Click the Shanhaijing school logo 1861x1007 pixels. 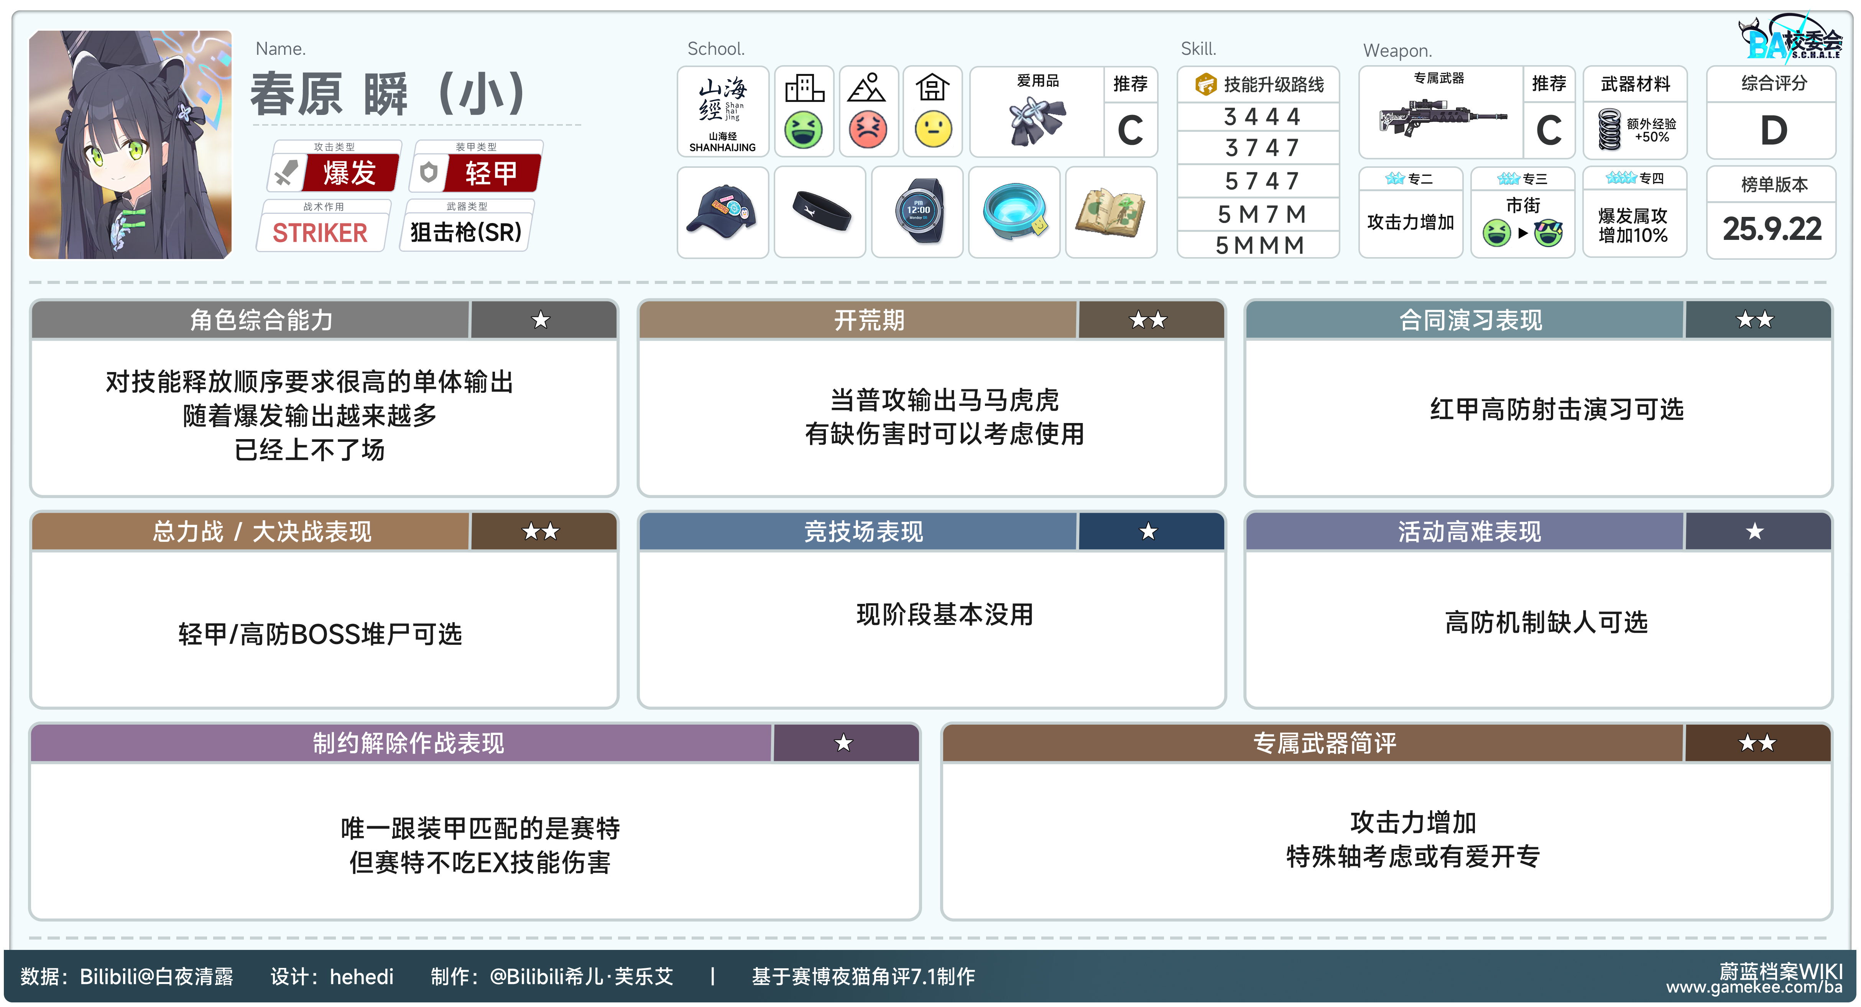coord(722,112)
